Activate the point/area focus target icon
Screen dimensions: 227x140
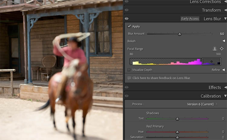coord(222,49)
